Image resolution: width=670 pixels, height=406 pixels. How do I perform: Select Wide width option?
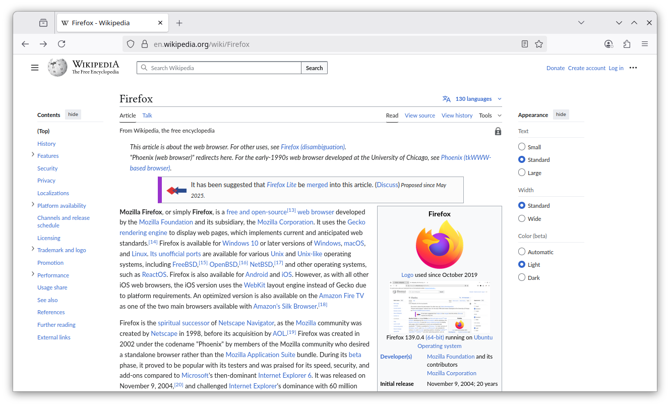522,218
